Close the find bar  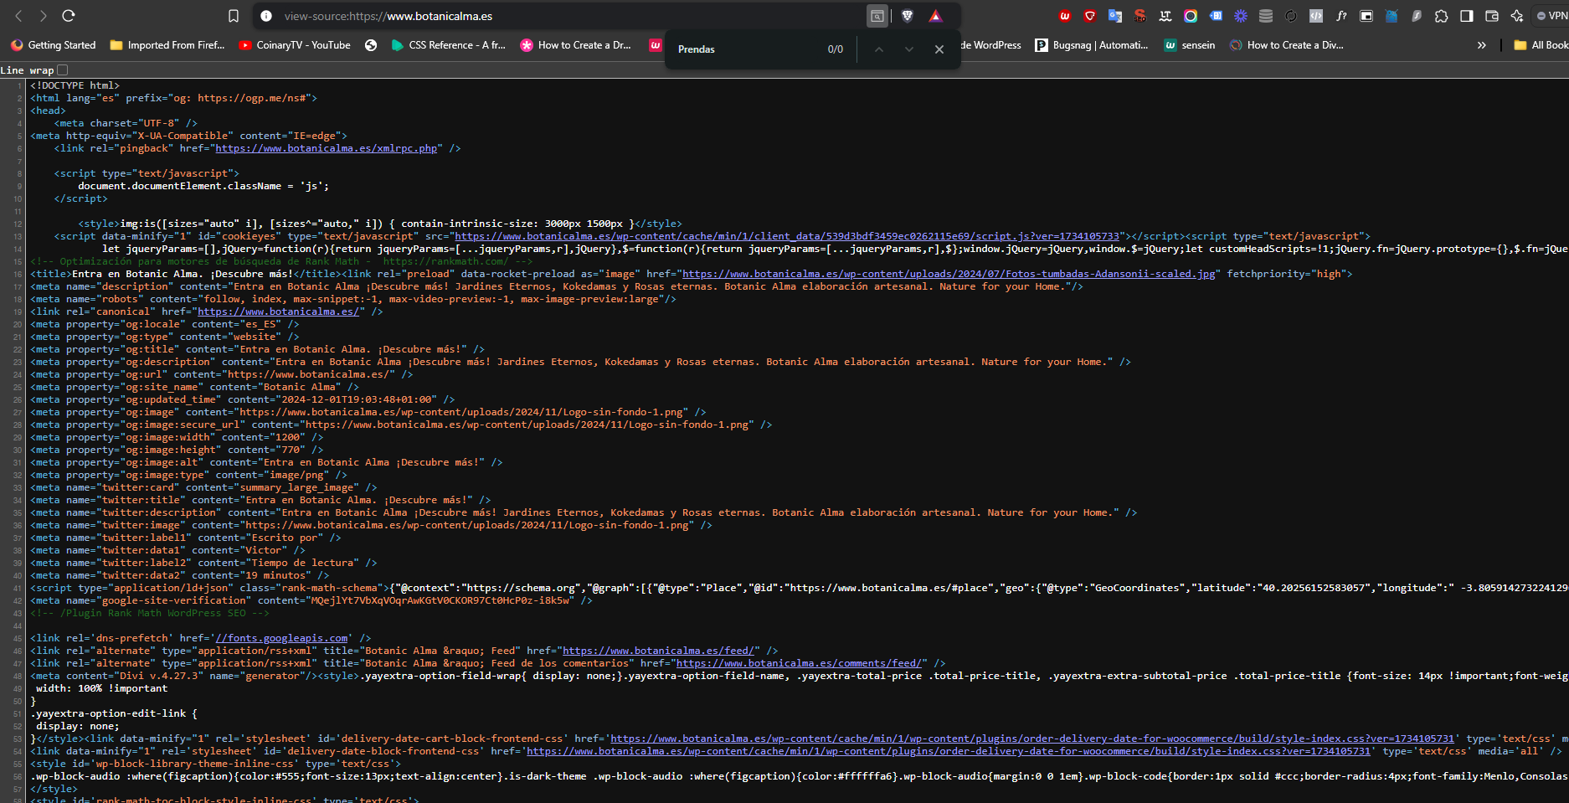(x=939, y=49)
